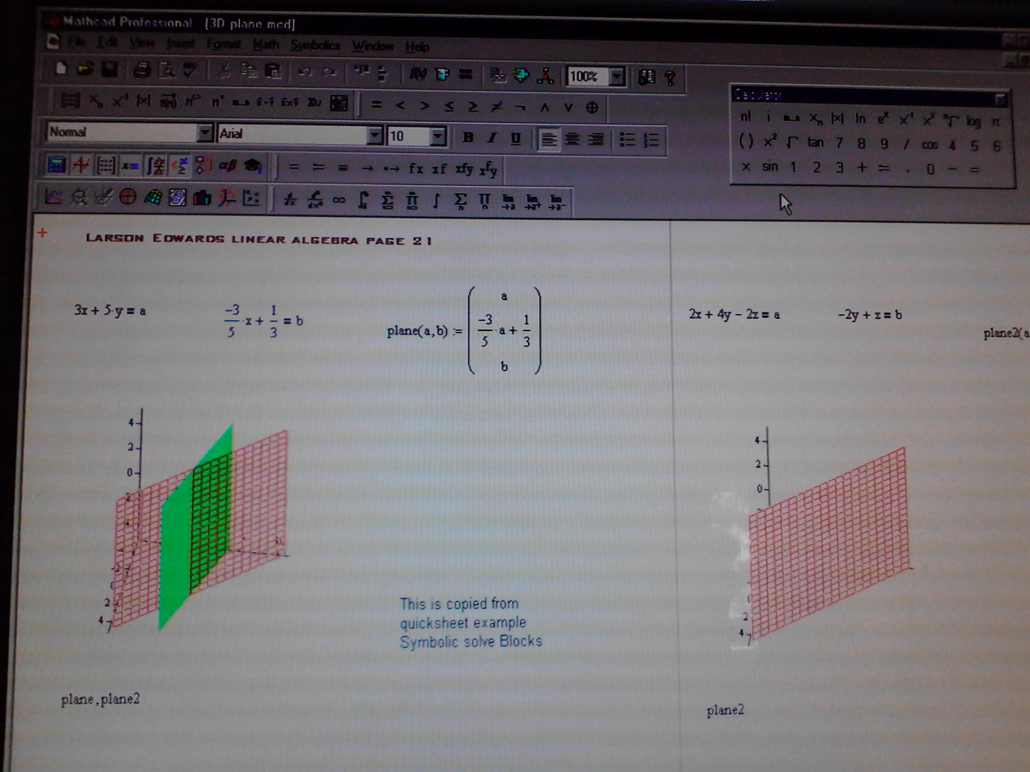
Task: Insert a polar plot from graph toolbar
Action: (x=128, y=198)
